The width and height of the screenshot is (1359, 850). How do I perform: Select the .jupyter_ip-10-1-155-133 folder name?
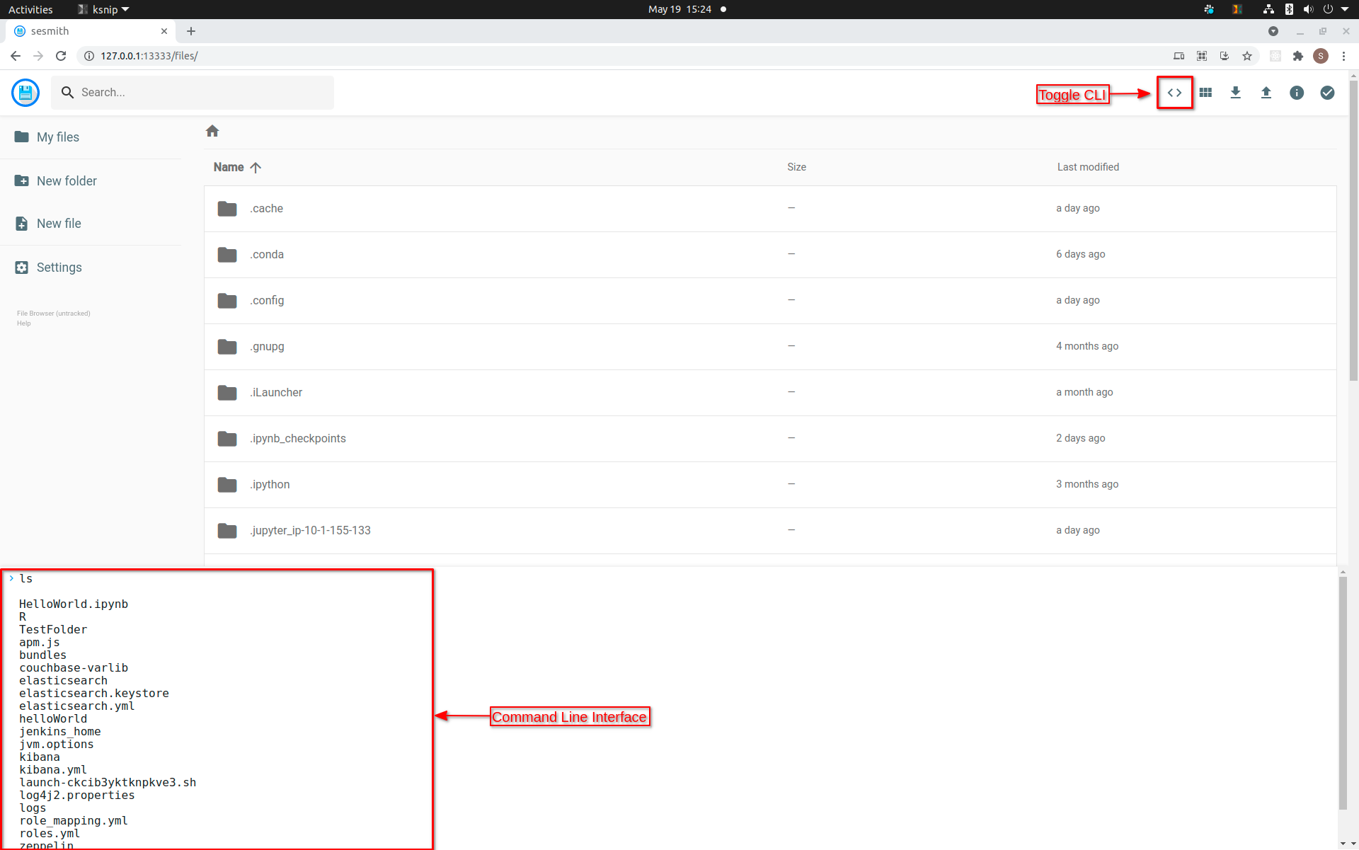[x=310, y=531]
